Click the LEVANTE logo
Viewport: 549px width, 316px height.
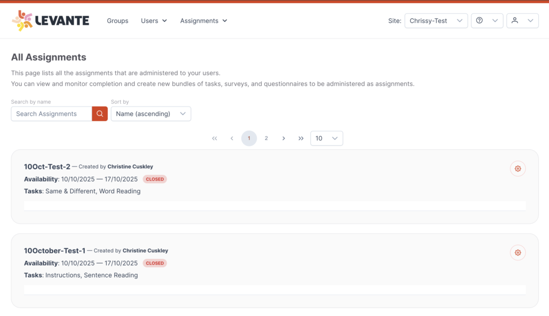[x=50, y=21]
